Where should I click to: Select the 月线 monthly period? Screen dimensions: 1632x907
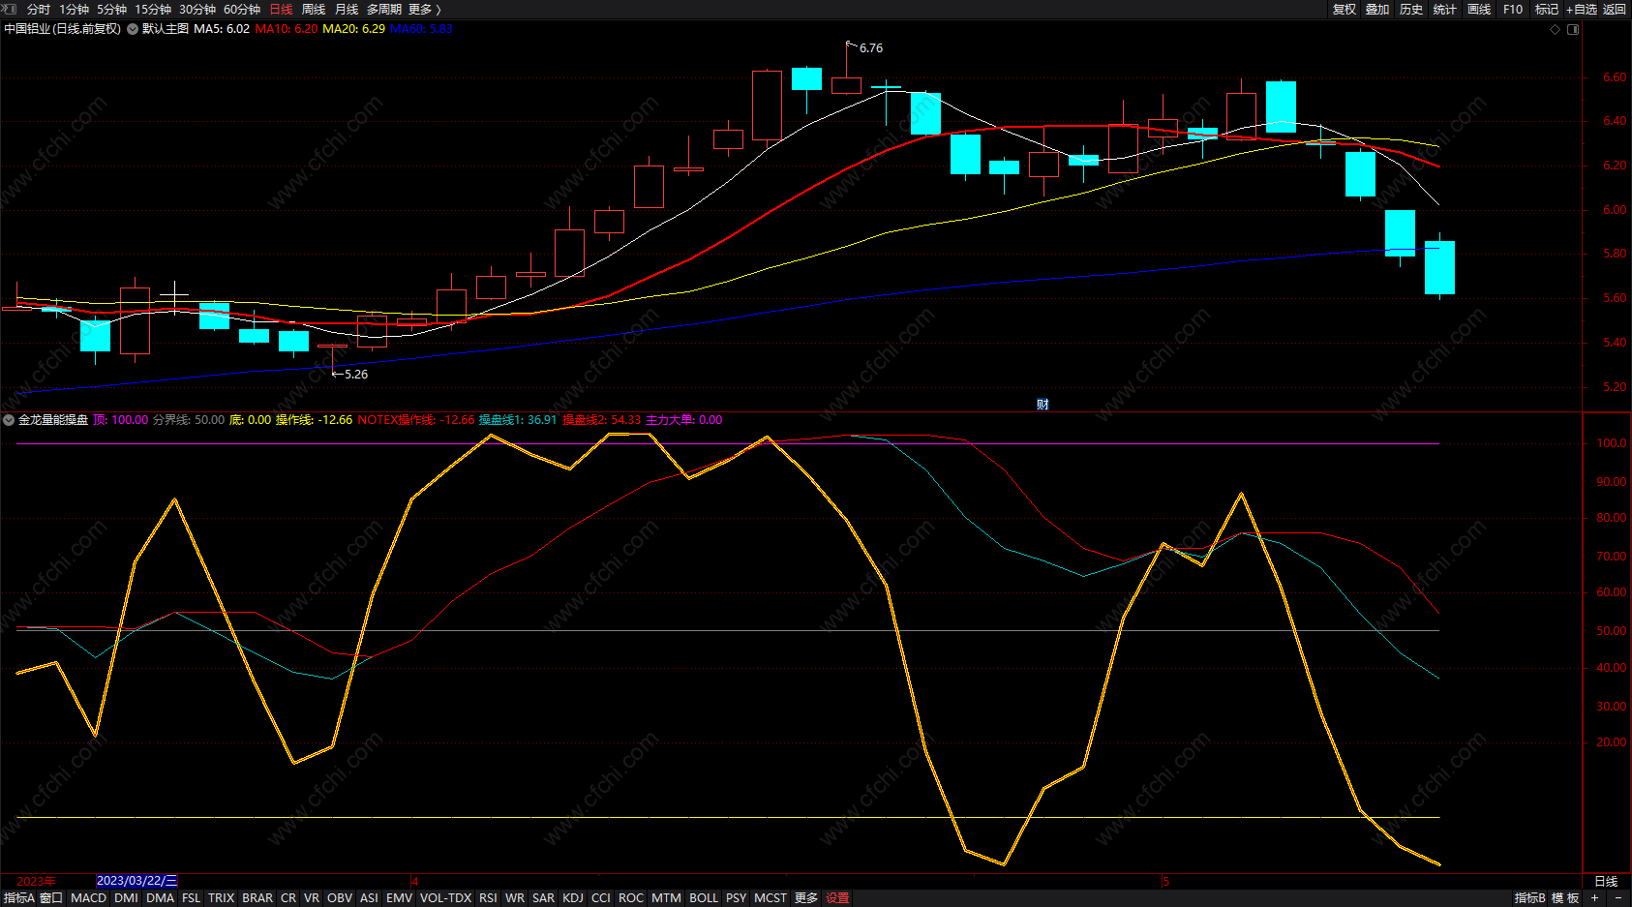(347, 10)
